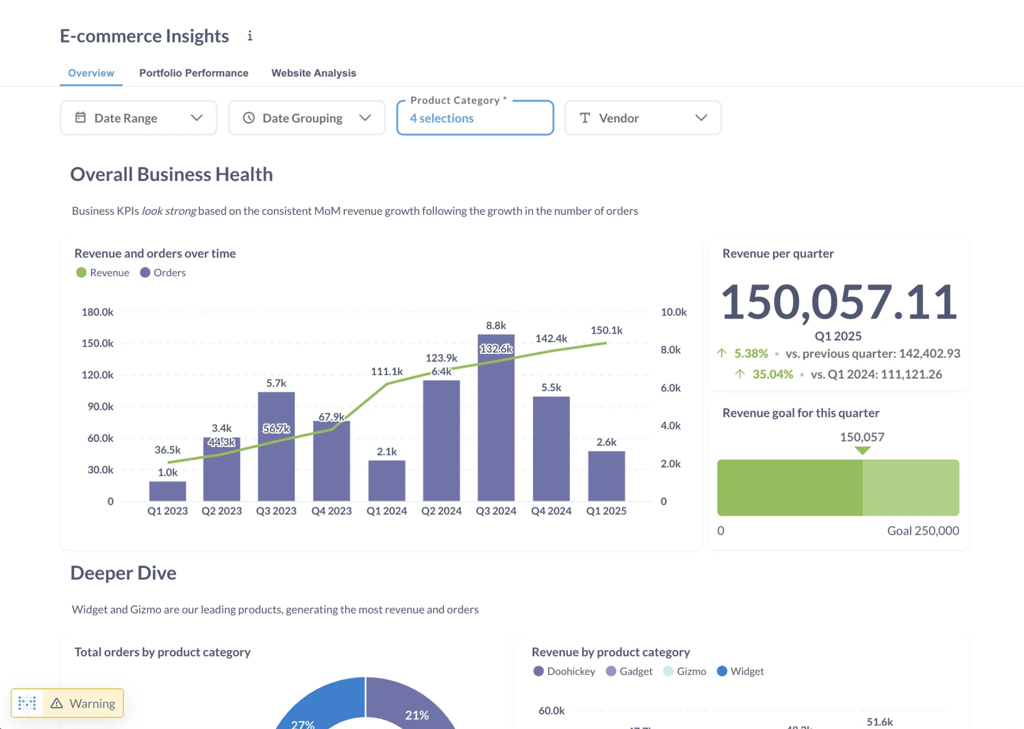
Task: Switch to Portfolio Performance tab
Action: pos(192,73)
